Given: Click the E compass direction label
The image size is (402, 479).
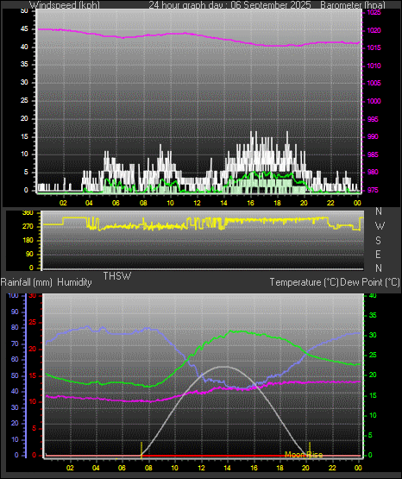Looking at the screenshot, I should [x=378, y=254].
